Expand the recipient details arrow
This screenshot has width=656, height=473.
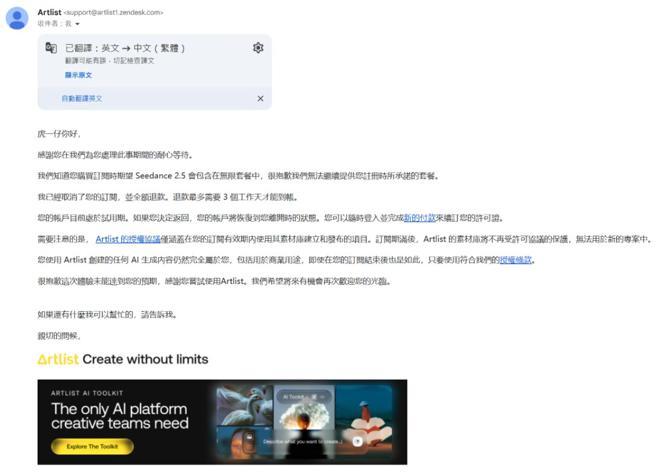77,24
